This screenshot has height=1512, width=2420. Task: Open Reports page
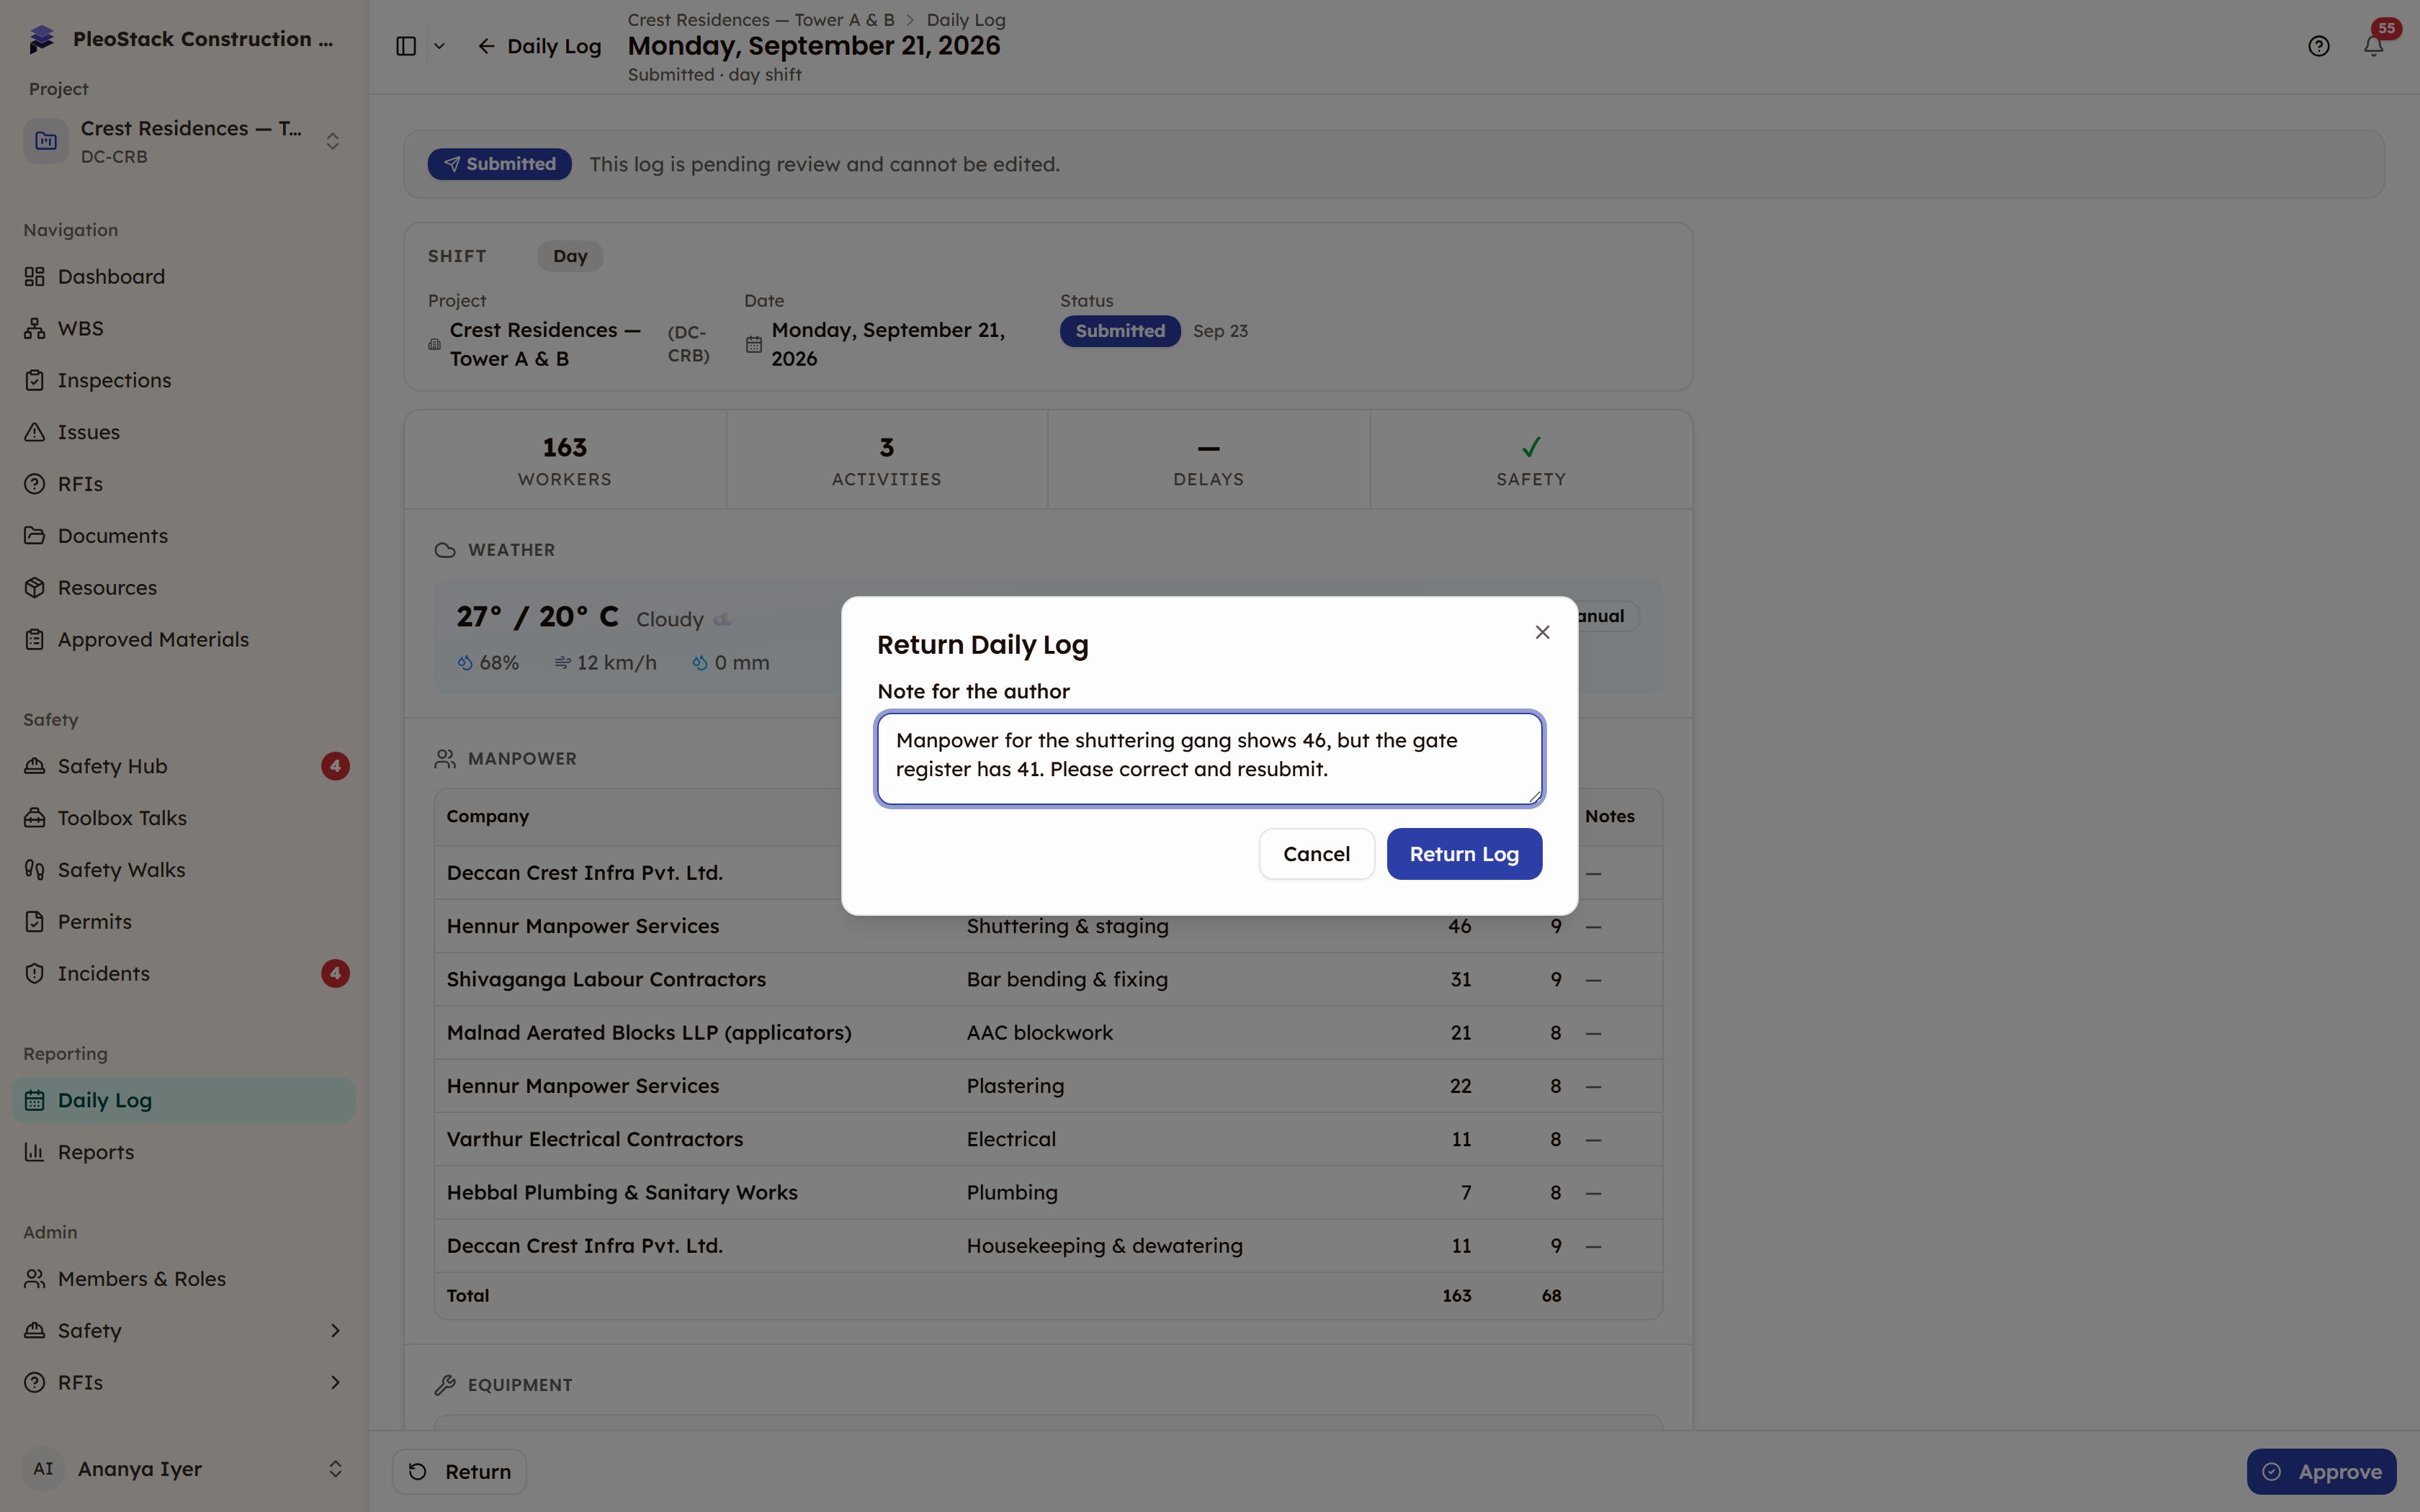[x=184, y=1152]
